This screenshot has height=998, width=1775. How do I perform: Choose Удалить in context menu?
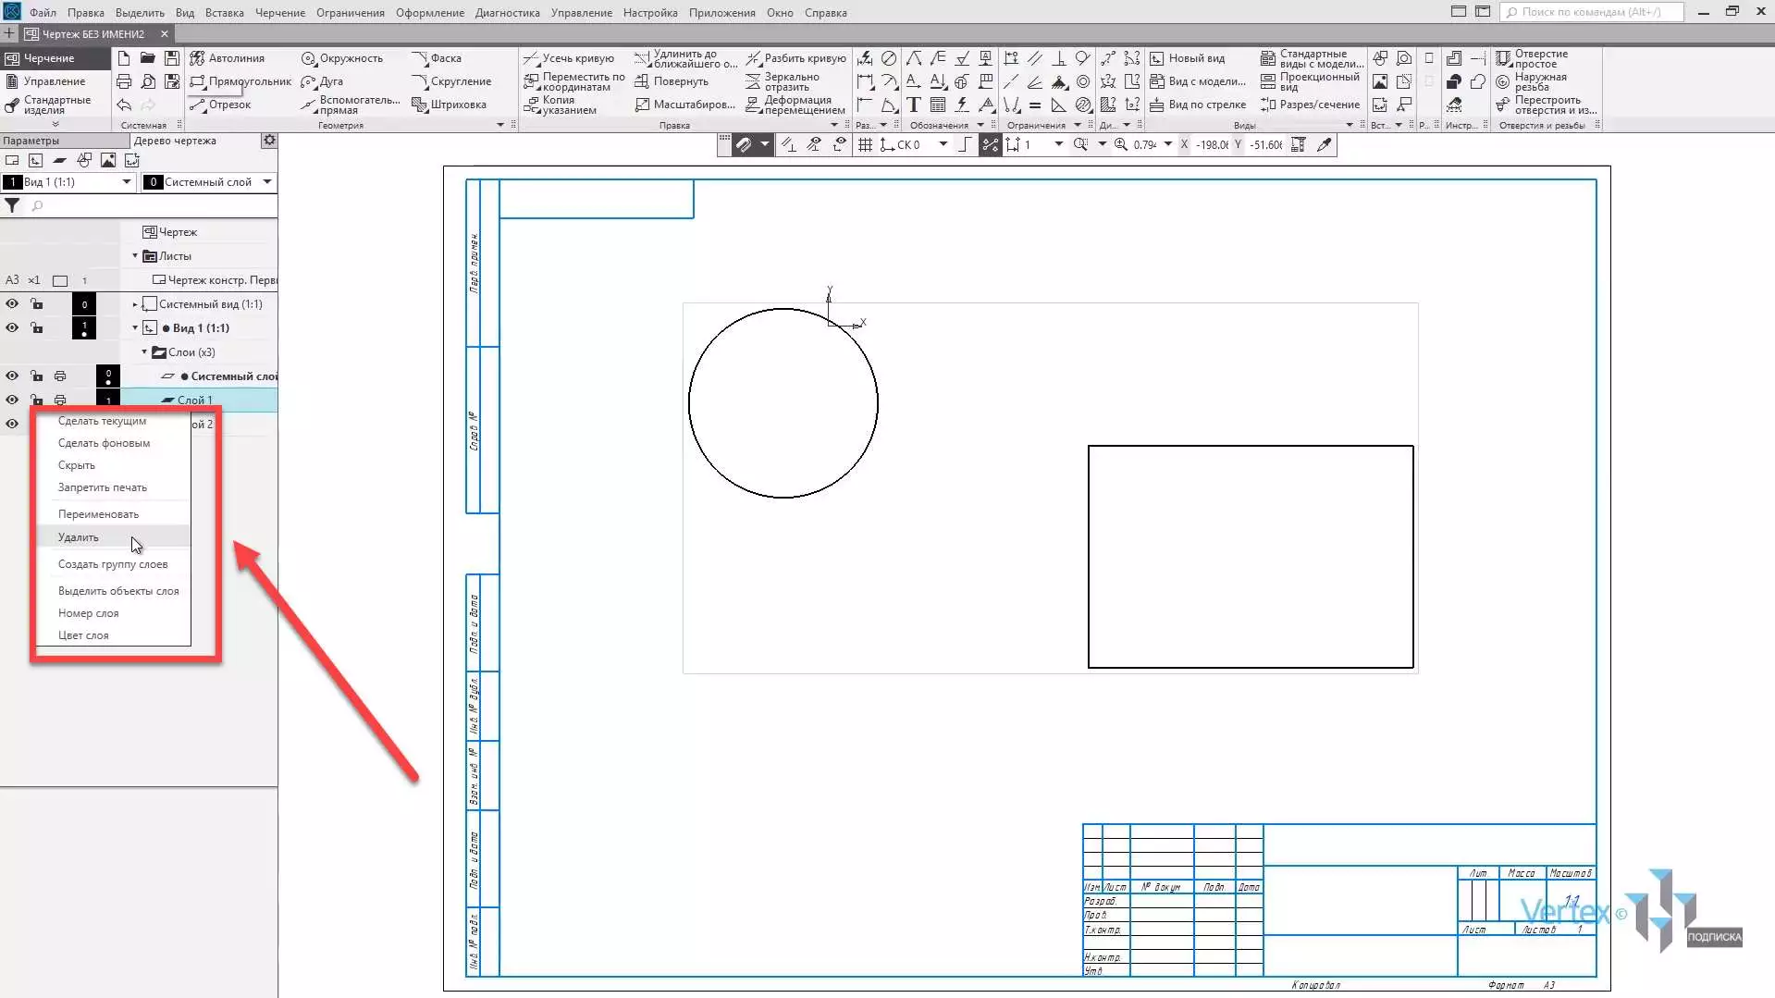tap(79, 537)
